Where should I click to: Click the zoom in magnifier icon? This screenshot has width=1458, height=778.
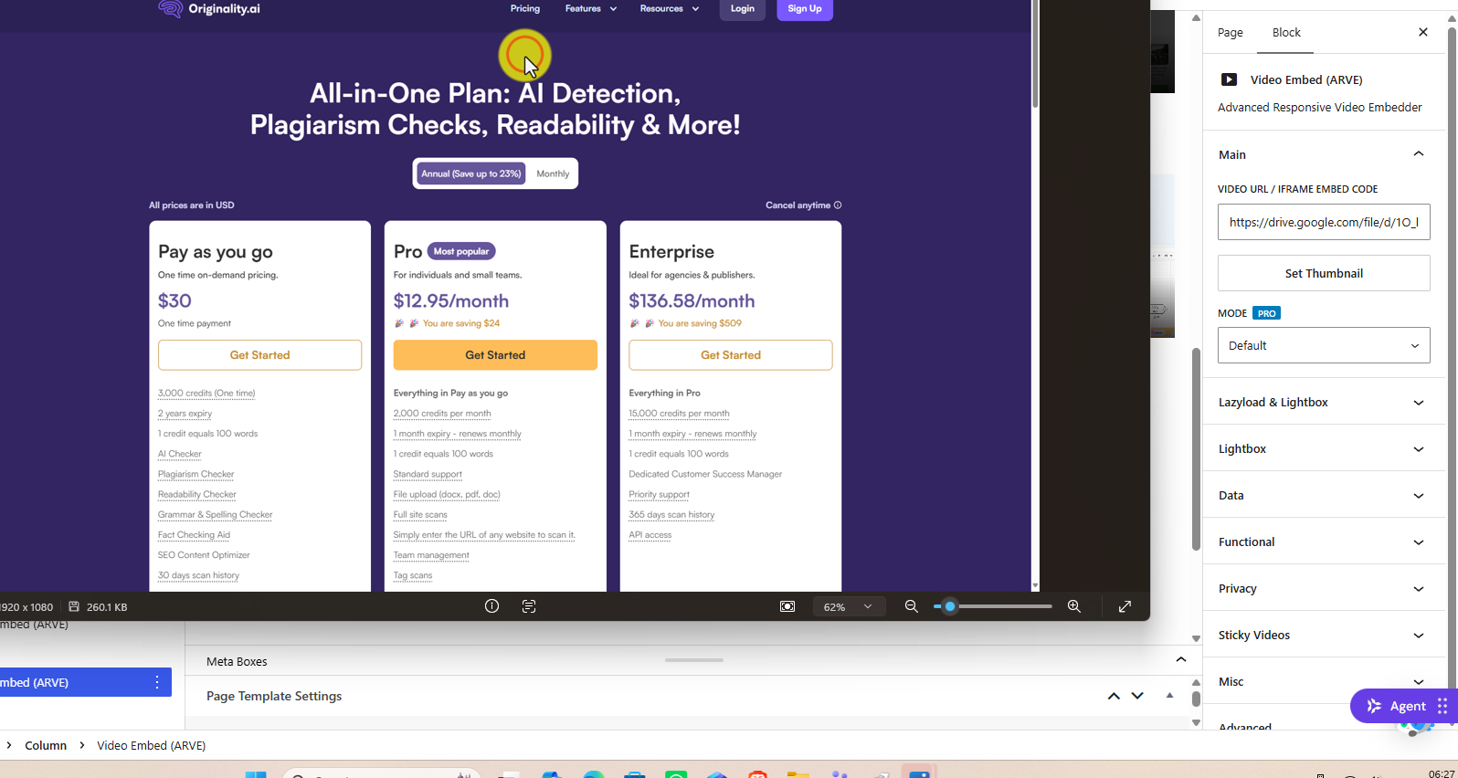(1074, 606)
